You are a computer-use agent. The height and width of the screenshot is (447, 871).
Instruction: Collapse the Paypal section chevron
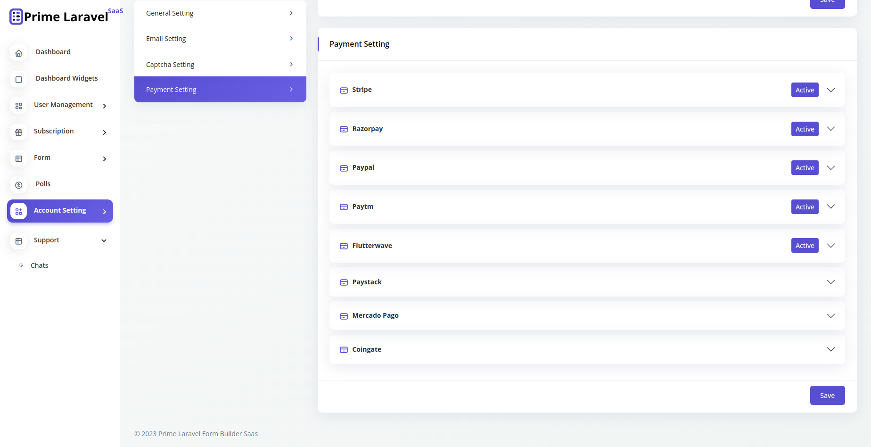click(x=831, y=167)
